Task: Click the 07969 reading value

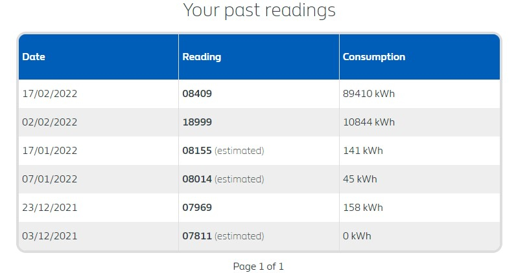Action: [197, 208]
